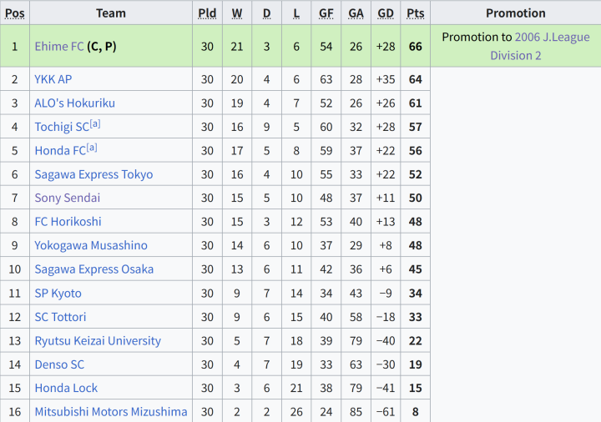Open the Tochigi SC team link
The height and width of the screenshot is (422, 601).
62,127
